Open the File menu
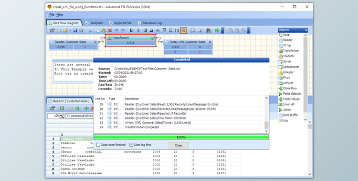Screen dimensions: 358x181 click(52, 15)
